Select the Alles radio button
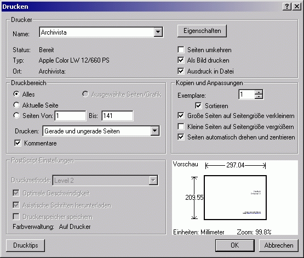304x258 pixels. (x=16, y=94)
